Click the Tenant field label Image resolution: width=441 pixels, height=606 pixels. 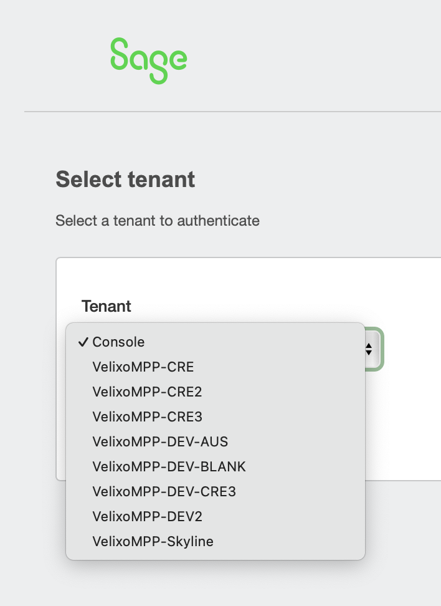(x=106, y=306)
